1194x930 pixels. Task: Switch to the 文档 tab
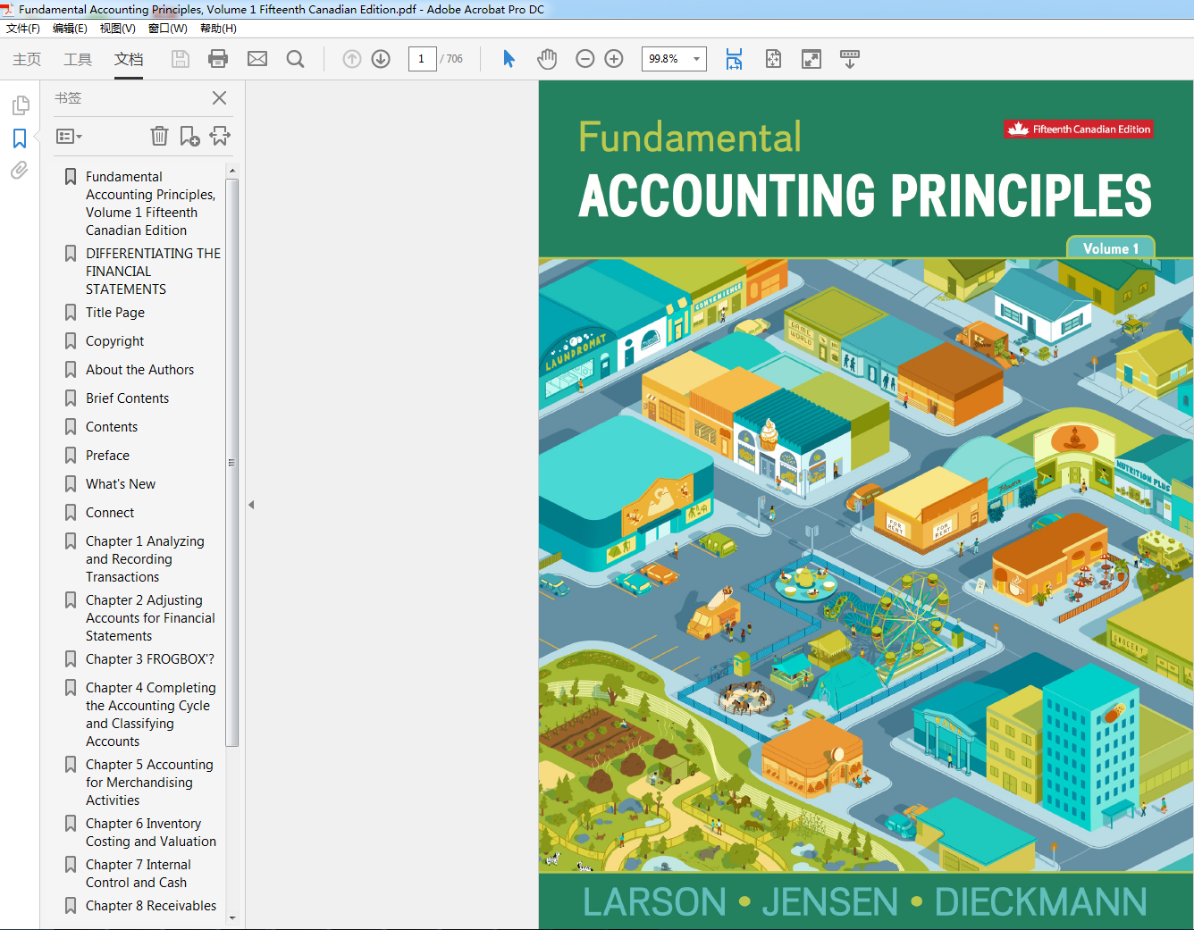coord(129,59)
